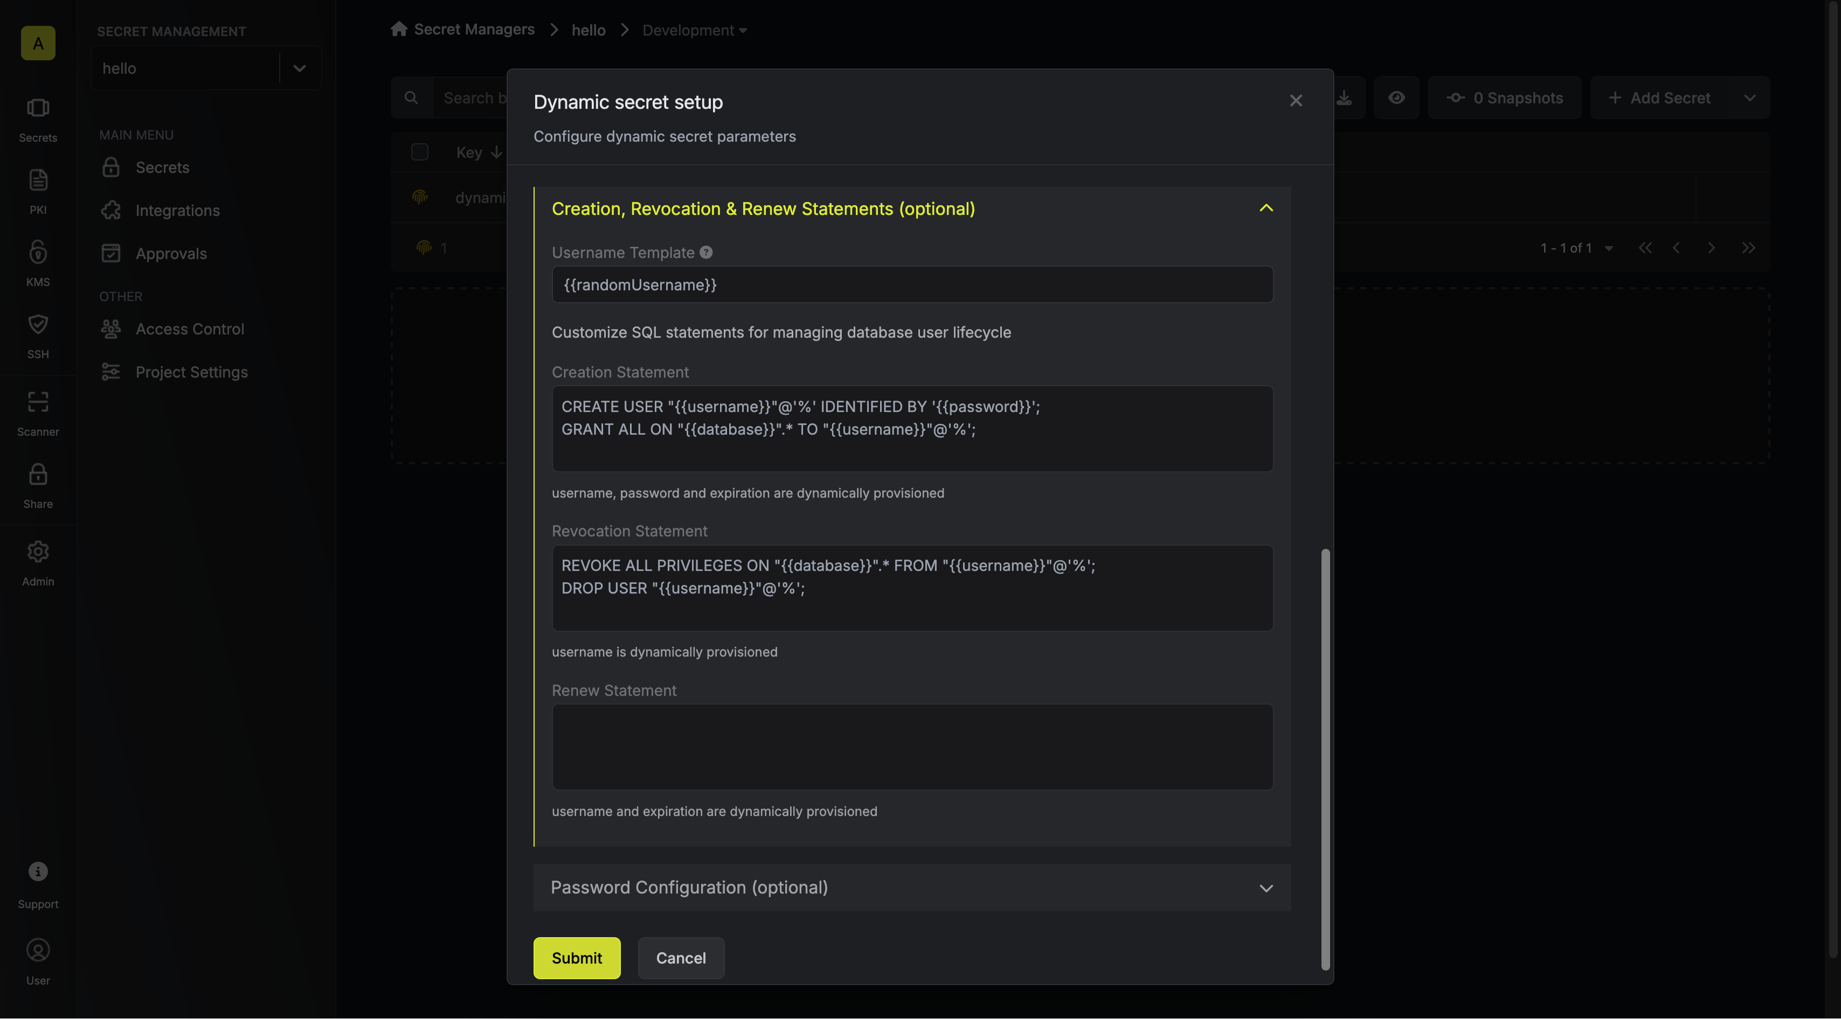Click the secrets search field
The image size is (1841, 1019).
tap(472, 98)
